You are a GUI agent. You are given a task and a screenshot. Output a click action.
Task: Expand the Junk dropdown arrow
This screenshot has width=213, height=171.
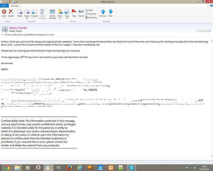4,18
